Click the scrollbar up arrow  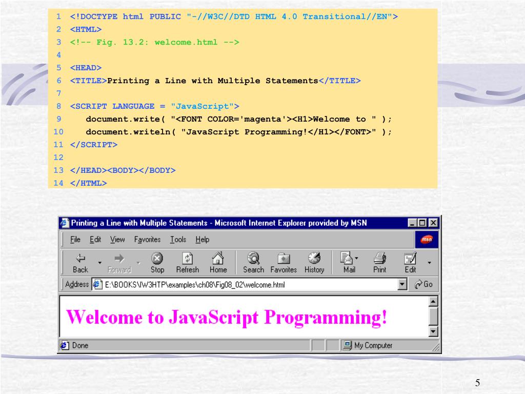pos(433,302)
